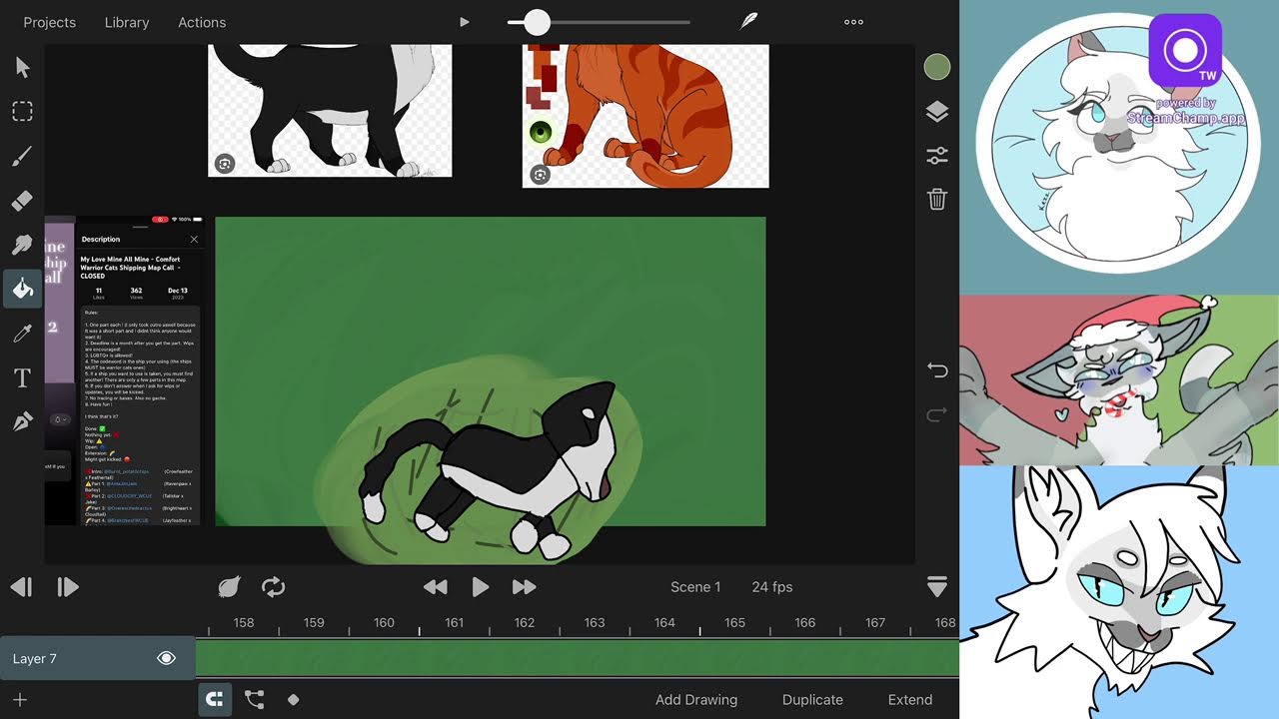Image resolution: width=1279 pixels, height=719 pixels.
Task: Click the Redo arrow
Action: tap(936, 414)
